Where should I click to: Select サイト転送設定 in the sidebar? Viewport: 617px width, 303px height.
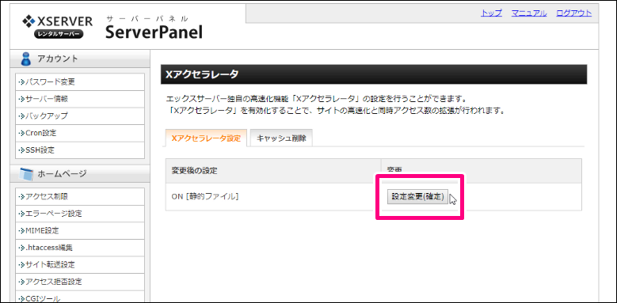[80, 264]
